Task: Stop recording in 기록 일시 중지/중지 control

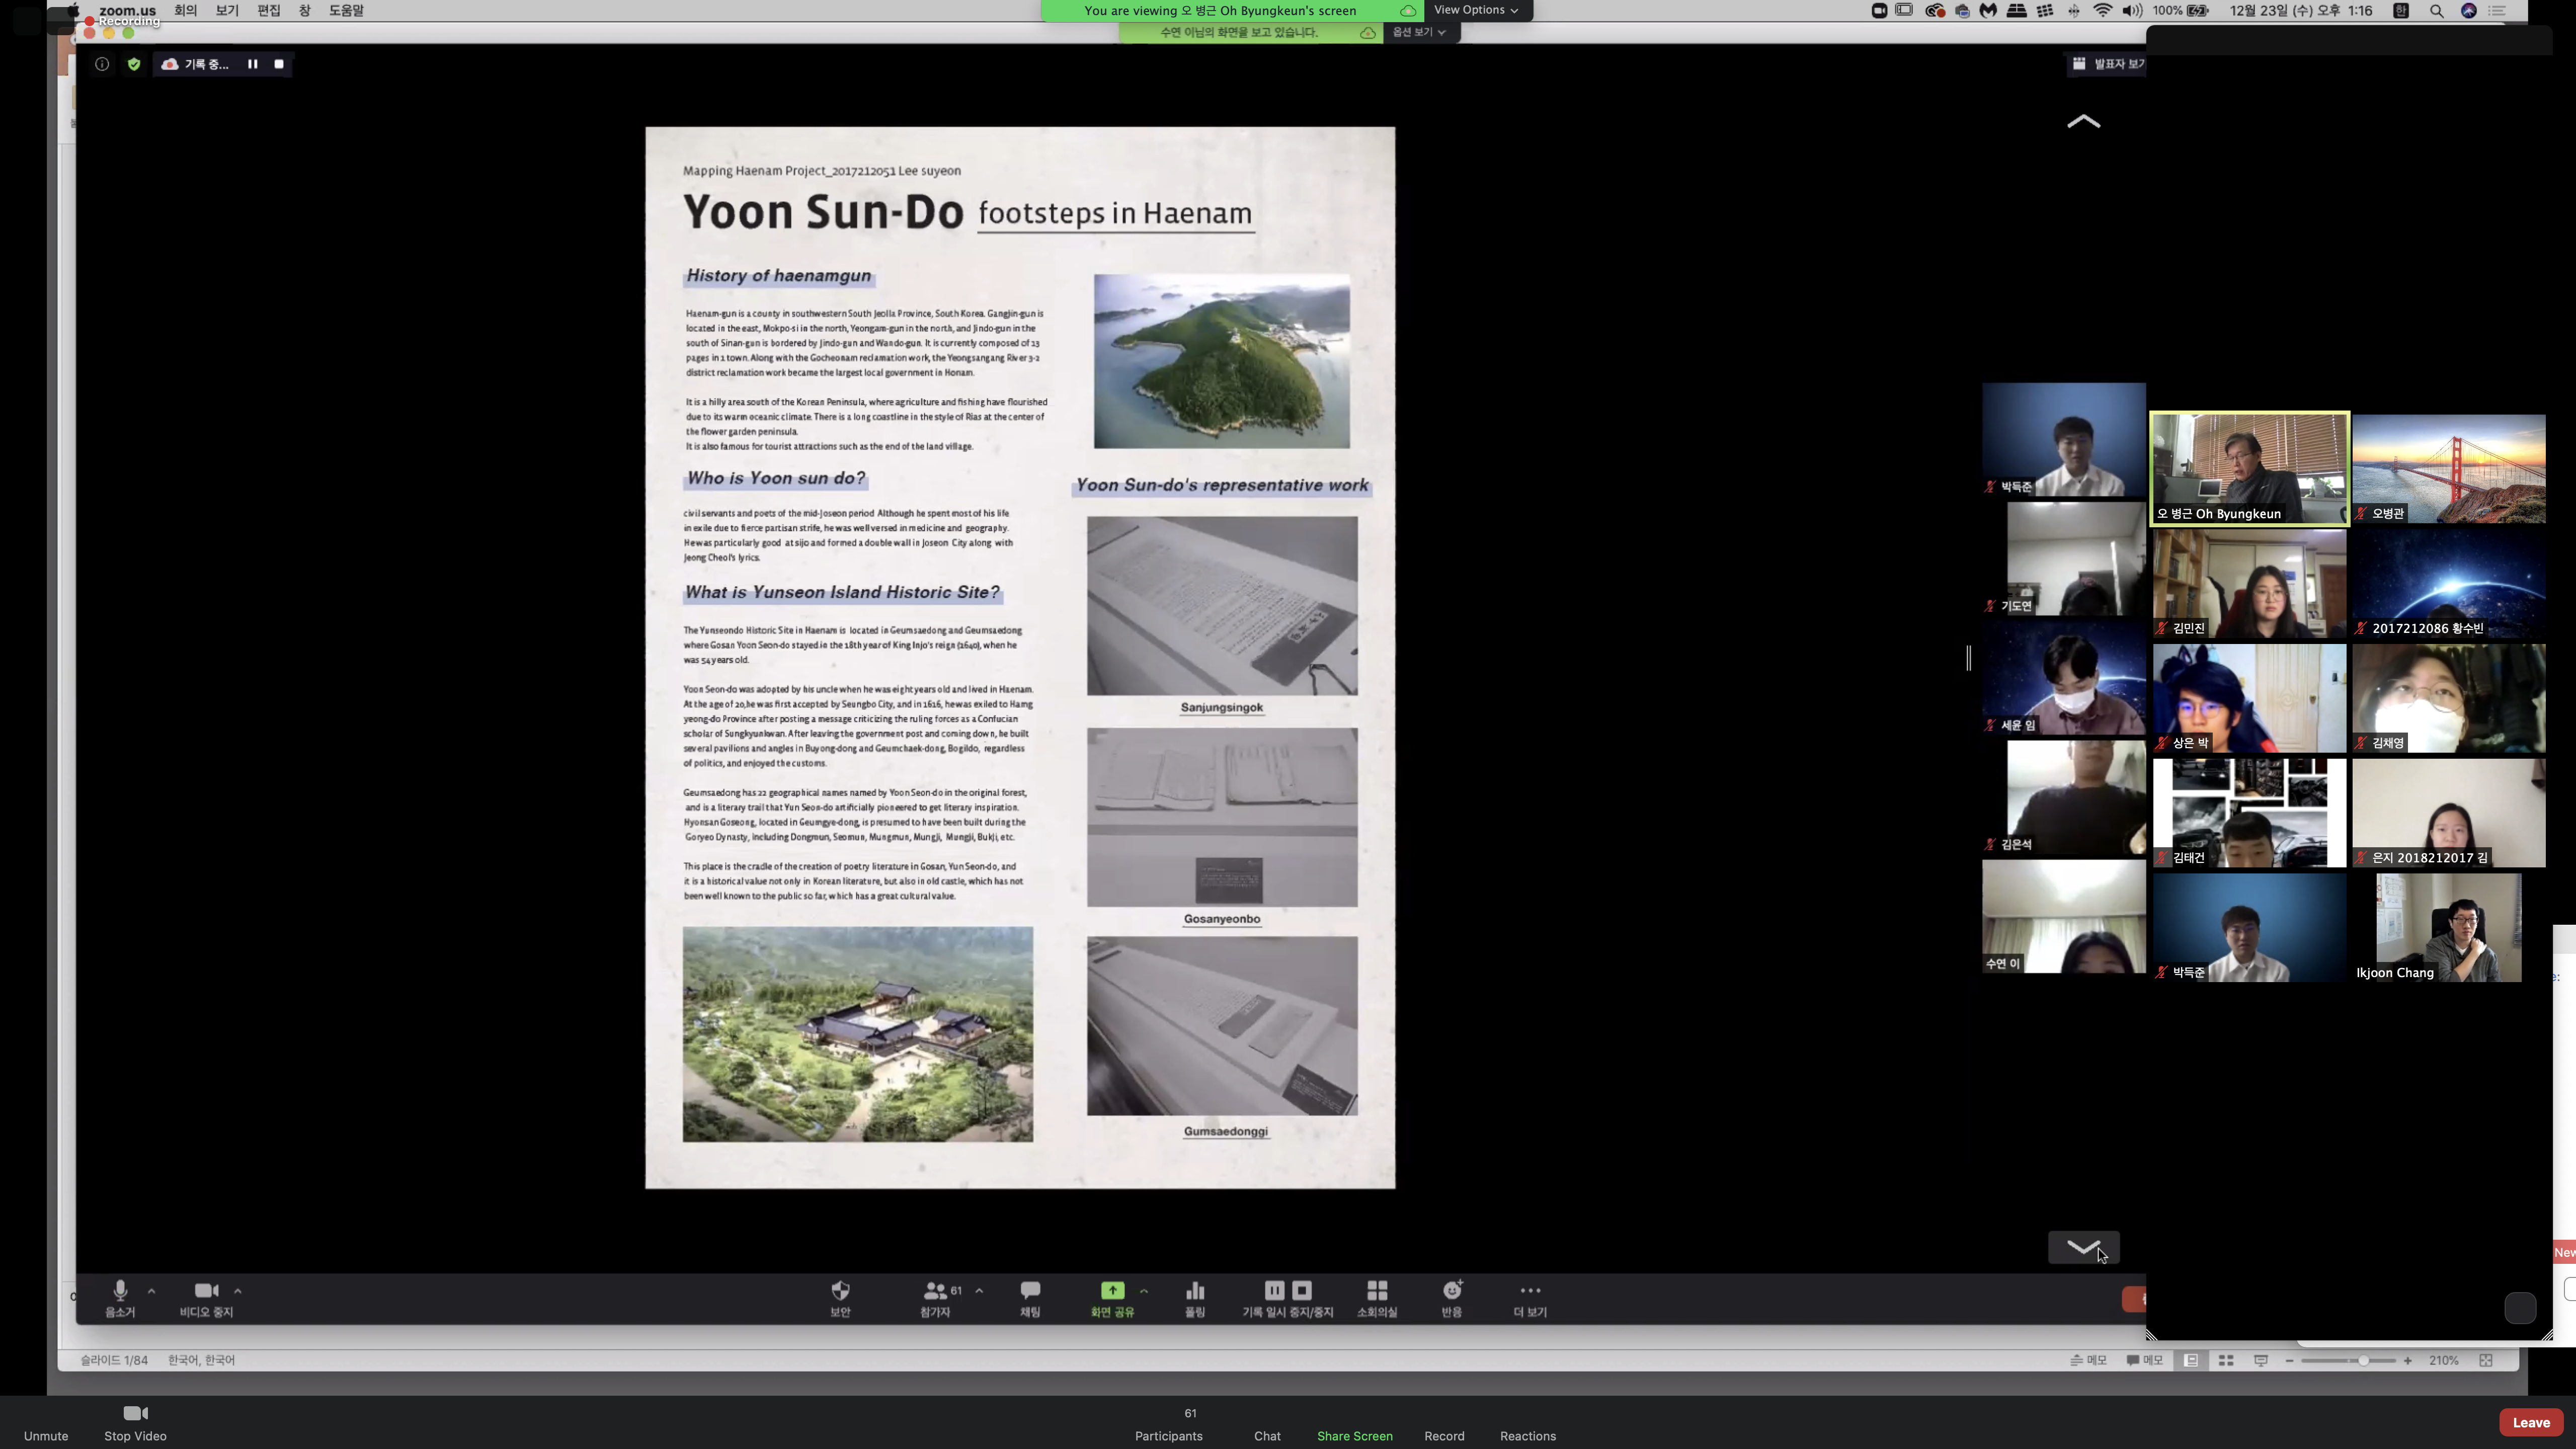Action: 1302,1290
